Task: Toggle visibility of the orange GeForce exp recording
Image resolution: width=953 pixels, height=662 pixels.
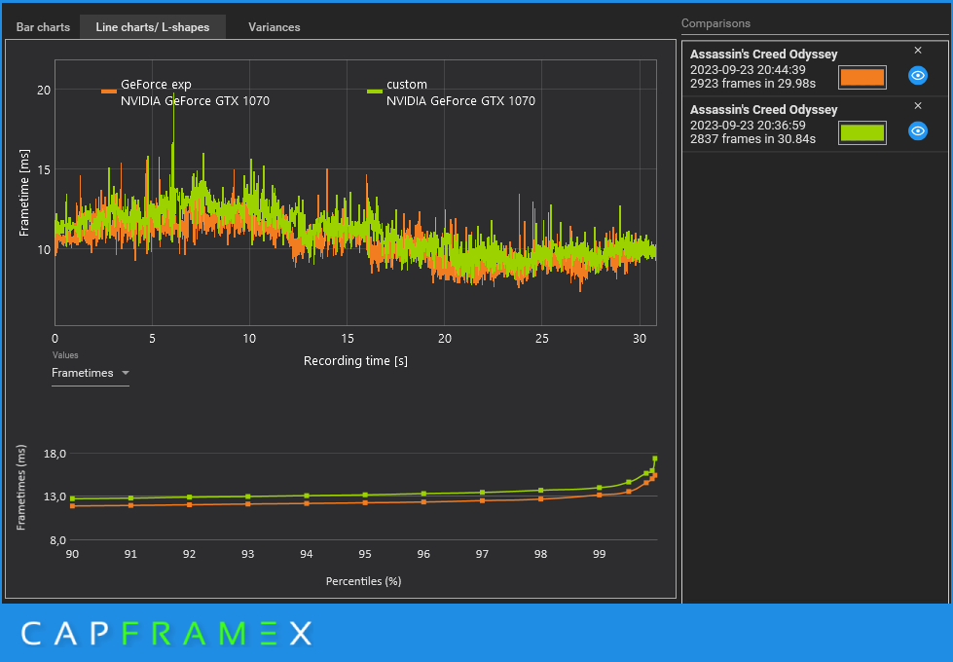Action: 917,75
